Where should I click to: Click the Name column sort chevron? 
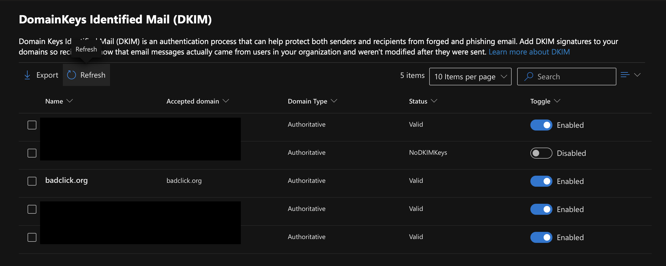pos(70,101)
